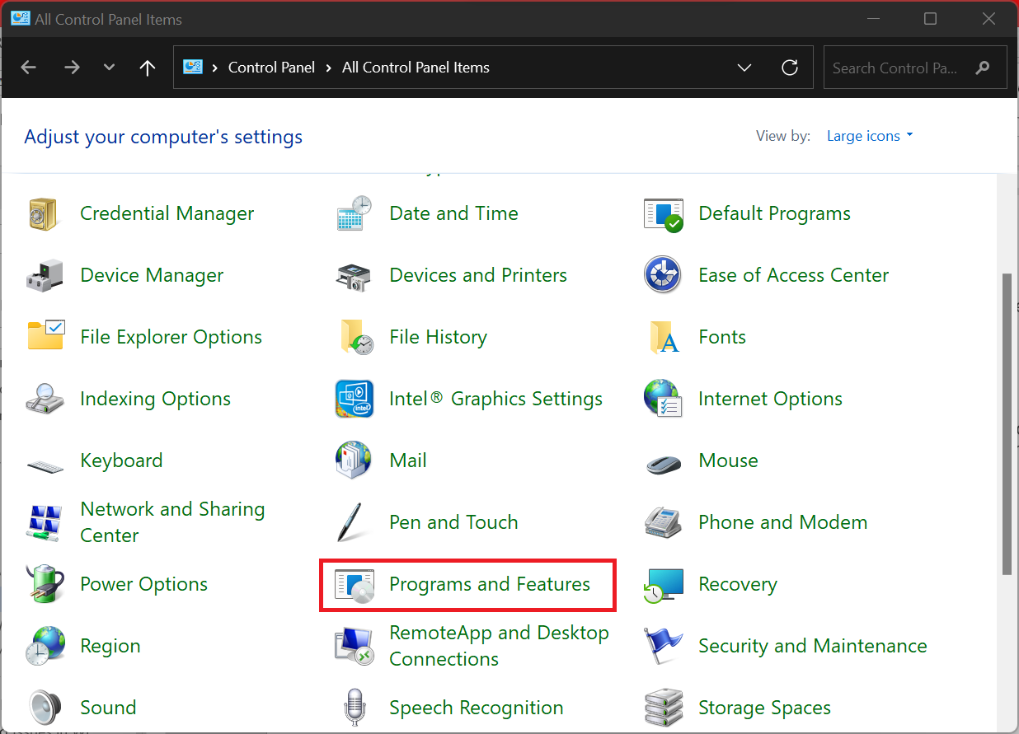Open the Internet Options link
The width and height of the screenshot is (1019, 734).
770,400
